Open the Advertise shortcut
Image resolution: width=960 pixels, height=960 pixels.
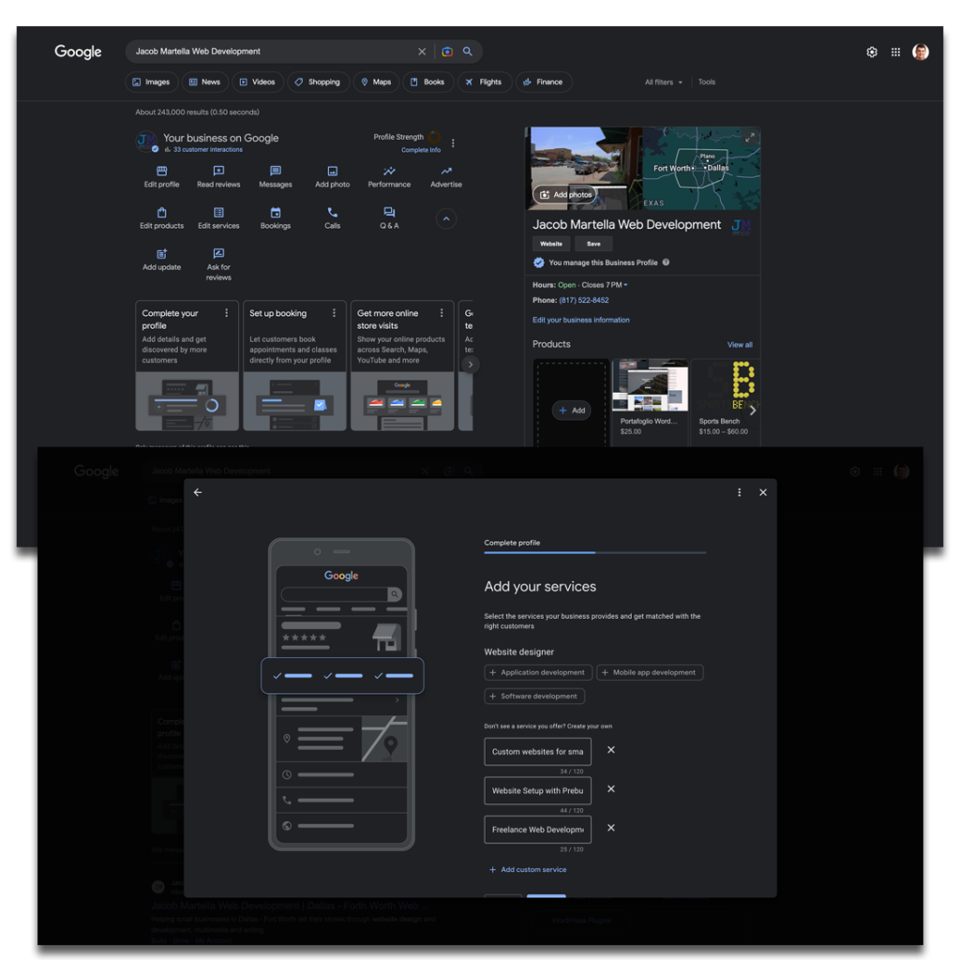(x=446, y=176)
